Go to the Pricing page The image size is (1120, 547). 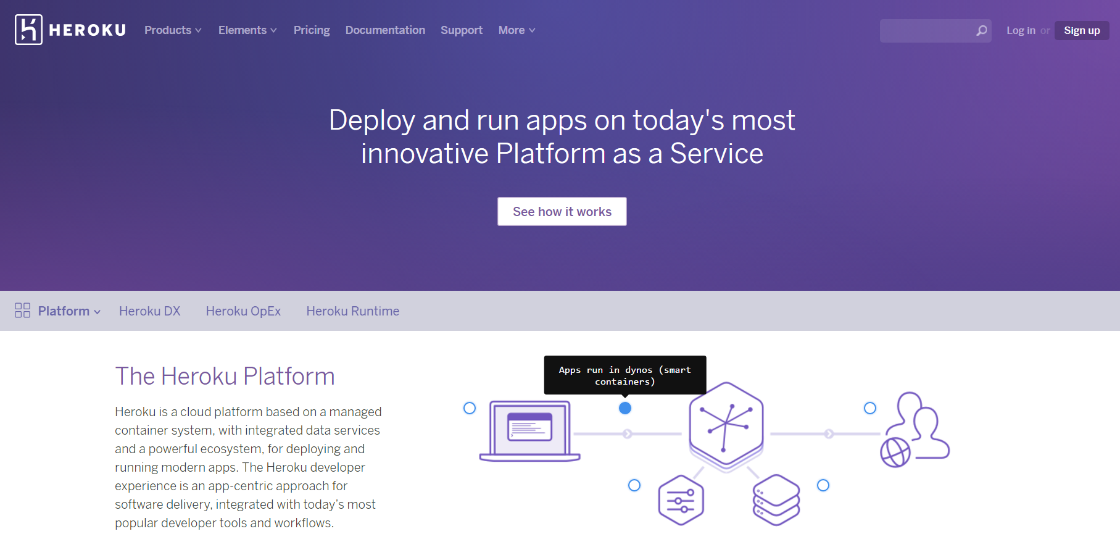coord(312,30)
